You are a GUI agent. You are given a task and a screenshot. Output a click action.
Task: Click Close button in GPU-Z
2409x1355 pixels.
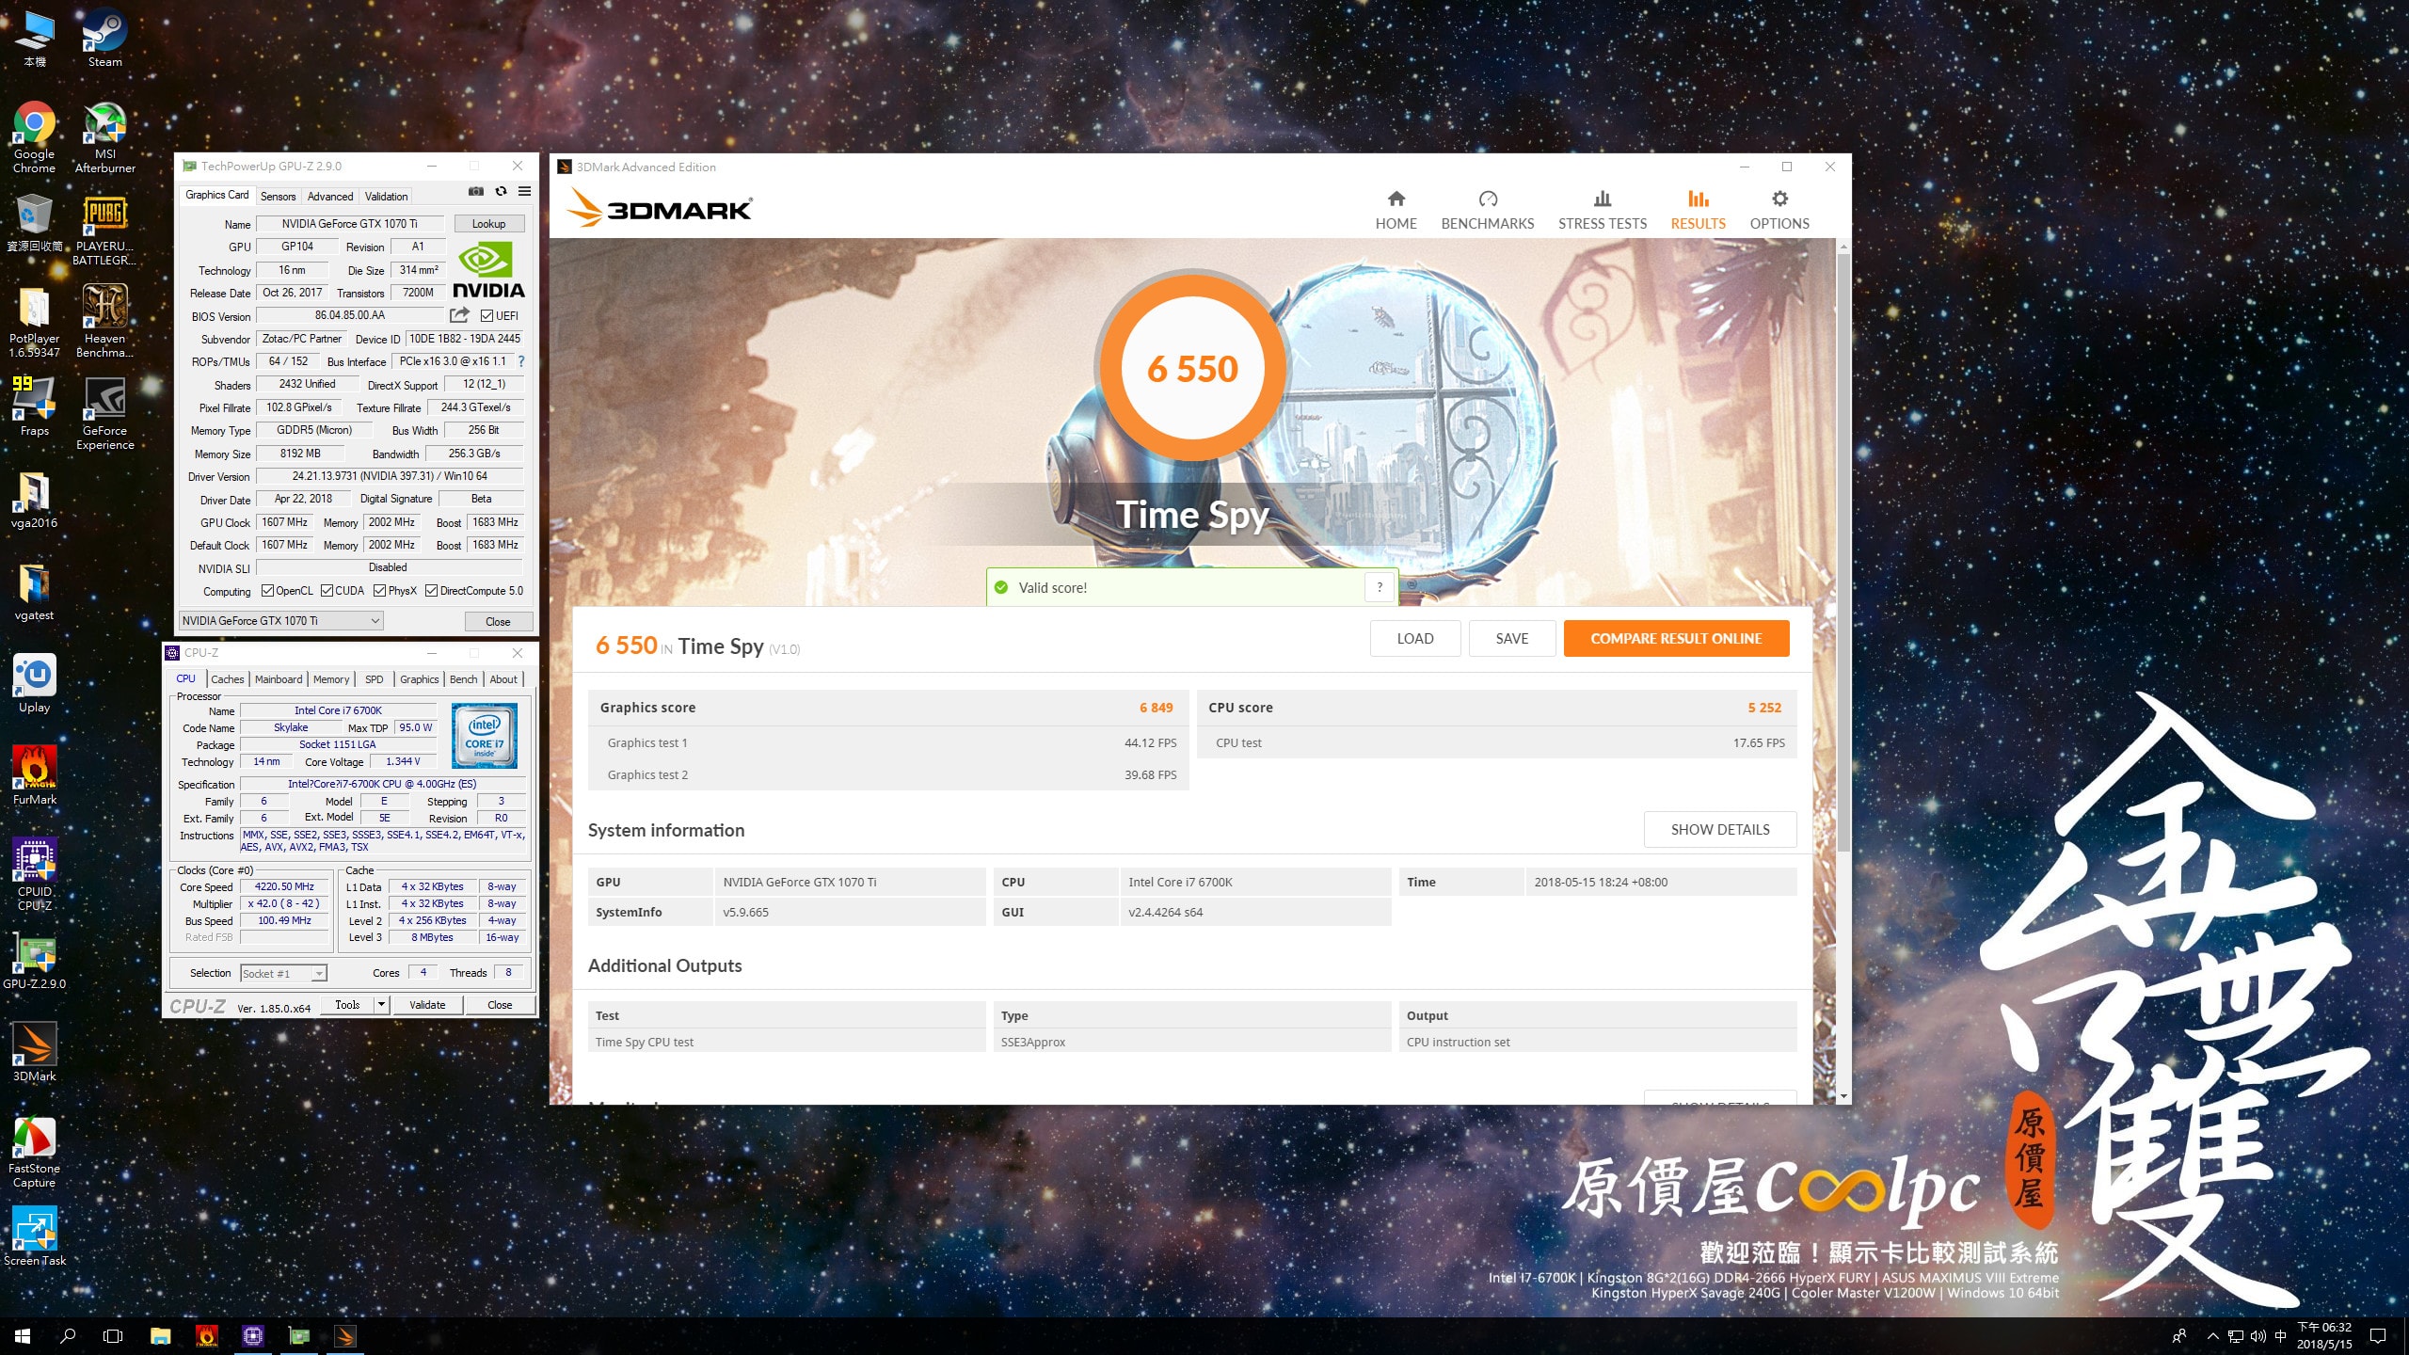[x=498, y=621]
